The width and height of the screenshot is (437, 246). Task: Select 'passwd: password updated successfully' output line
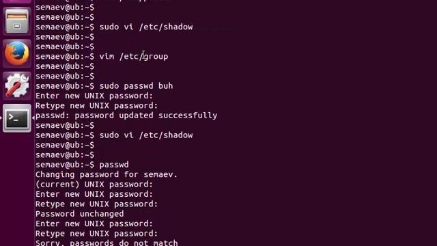[126, 115]
